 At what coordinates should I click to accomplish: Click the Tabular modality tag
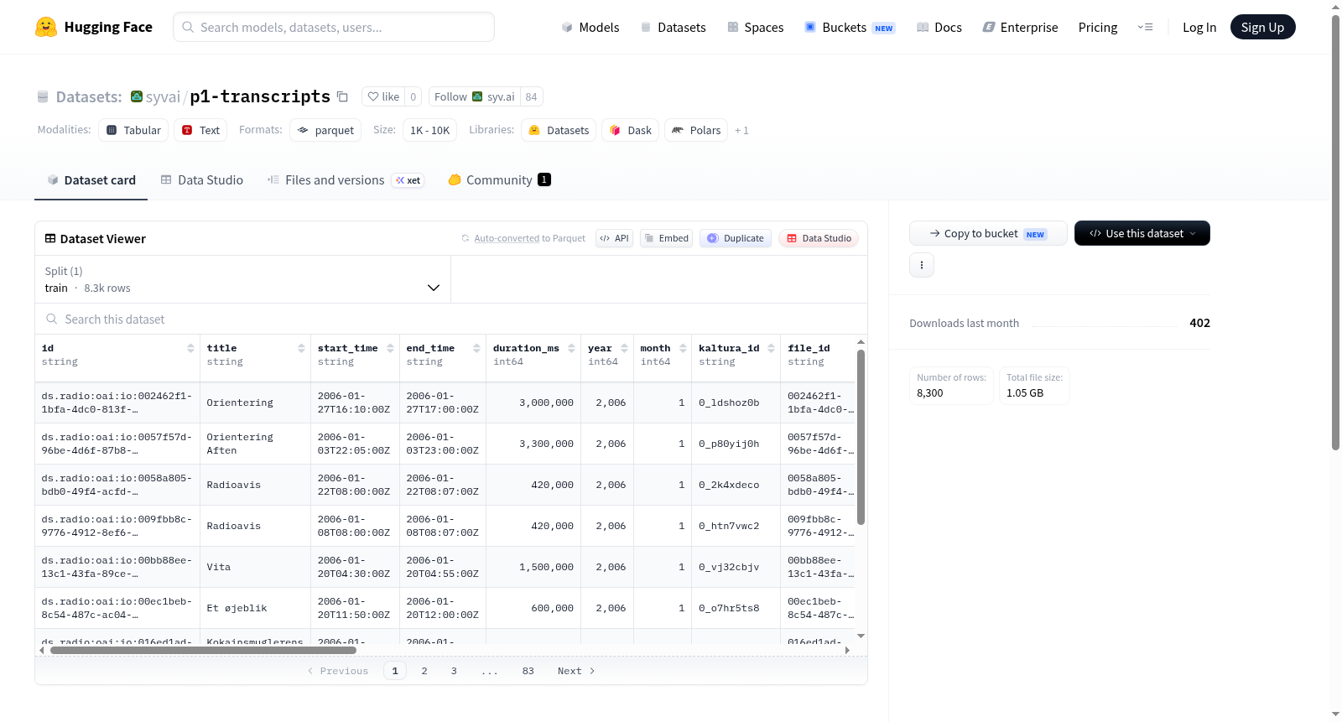pyautogui.click(x=133, y=130)
